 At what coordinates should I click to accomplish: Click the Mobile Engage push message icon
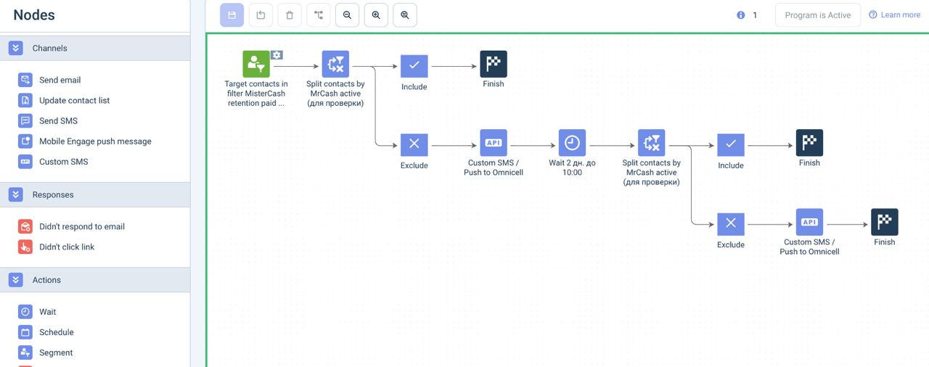(x=25, y=141)
